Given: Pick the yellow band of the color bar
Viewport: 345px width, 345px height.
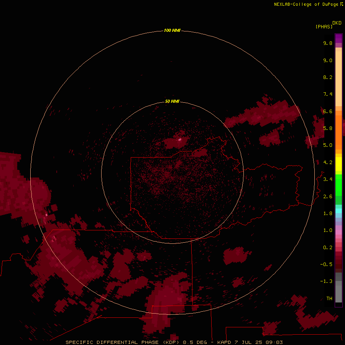Looking at the screenshot, I should coord(338,164).
